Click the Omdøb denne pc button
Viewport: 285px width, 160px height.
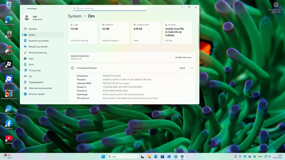(183, 57)
